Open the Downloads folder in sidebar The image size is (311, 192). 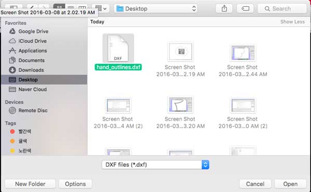tap(26, 70)
